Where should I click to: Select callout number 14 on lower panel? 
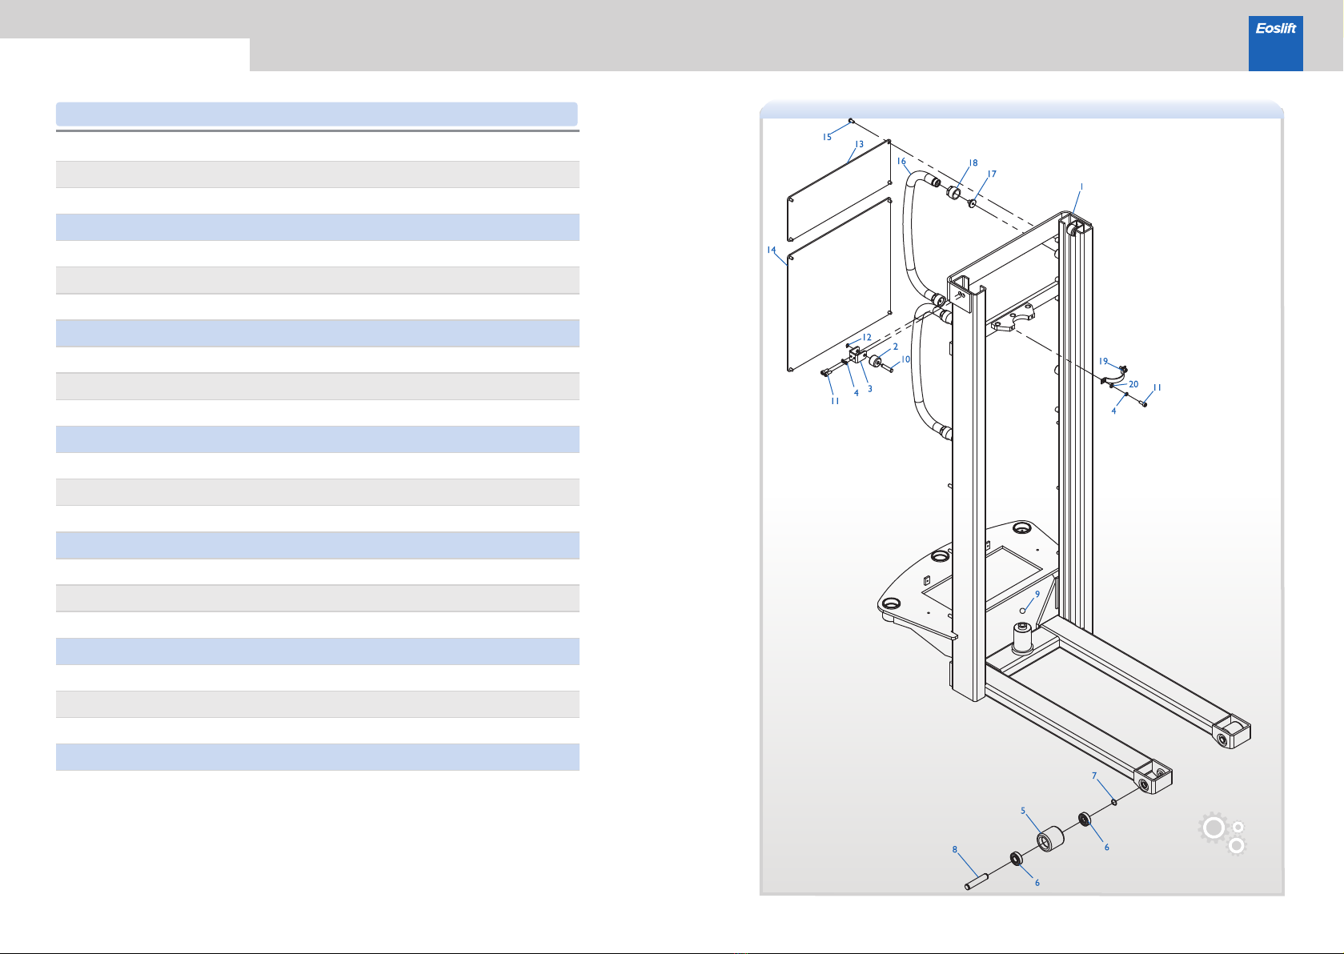pyautogui.click(x=772, y=250)
